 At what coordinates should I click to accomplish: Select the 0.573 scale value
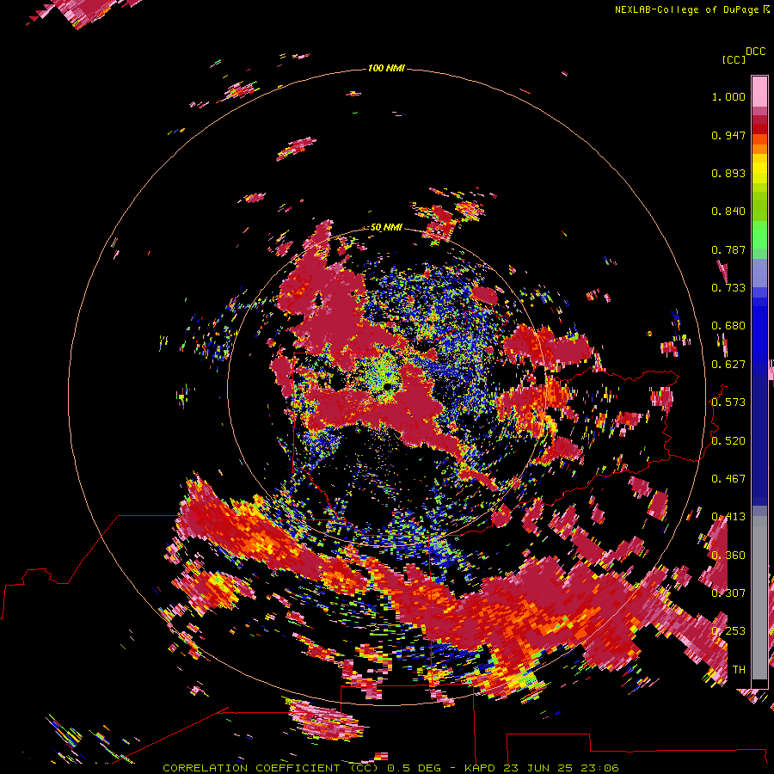pyautogui.click(x=728, y=402)
